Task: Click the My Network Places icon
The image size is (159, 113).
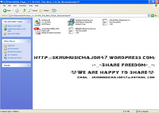Action: tap(5, 58)
